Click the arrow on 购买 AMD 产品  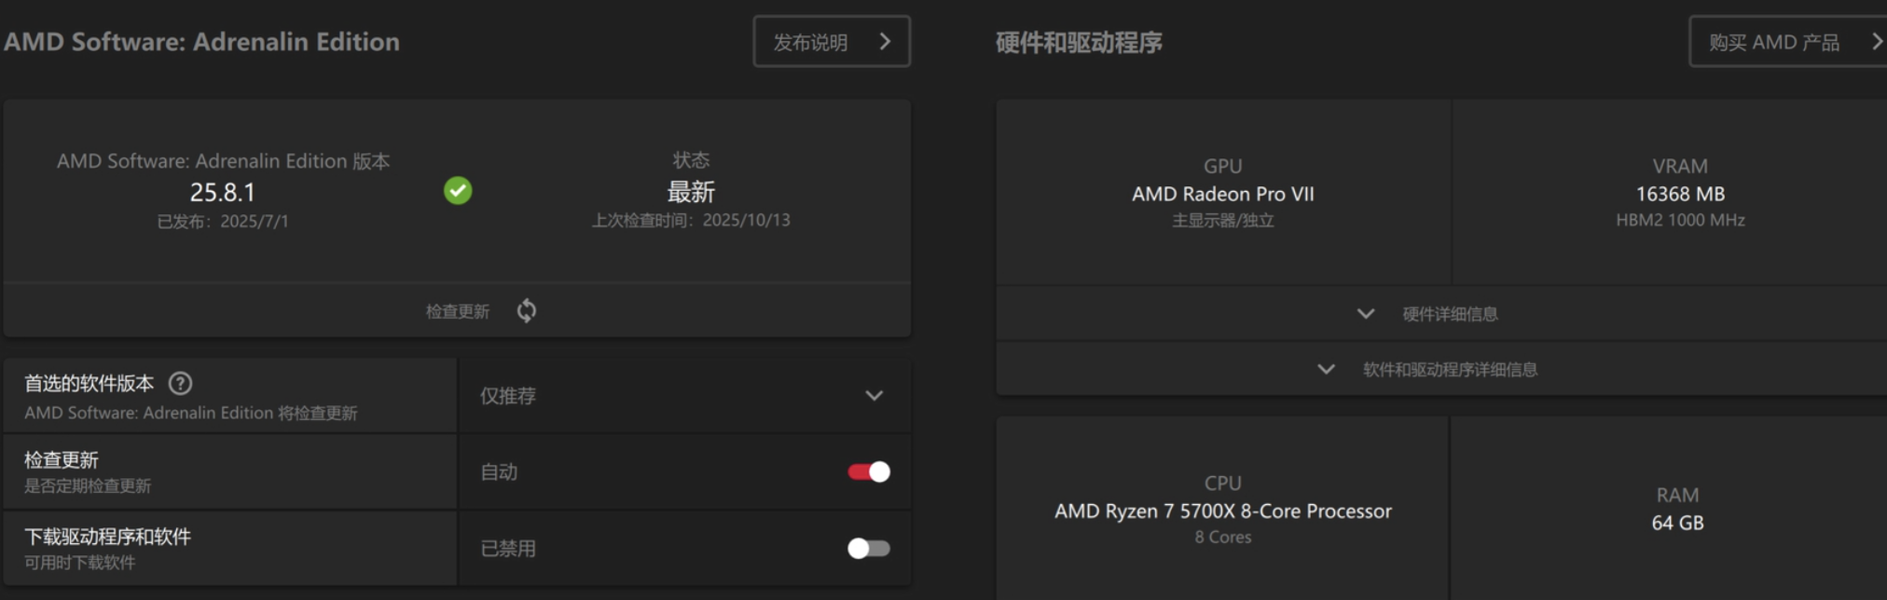click(x=1876, y=42)
